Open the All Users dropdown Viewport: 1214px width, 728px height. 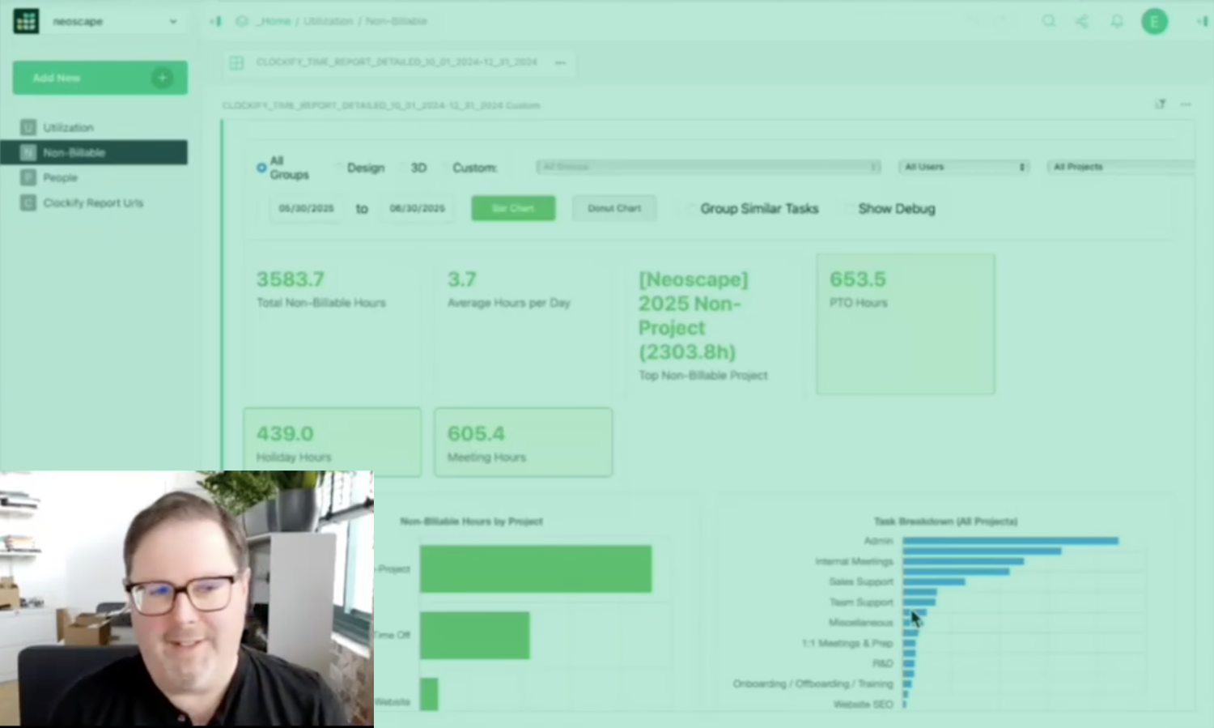tap(964, 167)
